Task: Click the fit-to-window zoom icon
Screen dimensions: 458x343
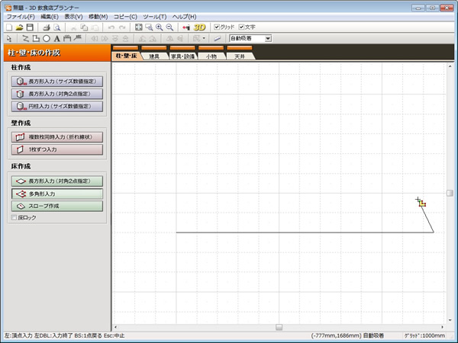Action: pos(138,27)
